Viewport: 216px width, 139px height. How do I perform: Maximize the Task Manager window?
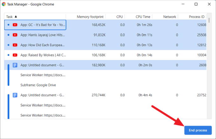[196, 4]
